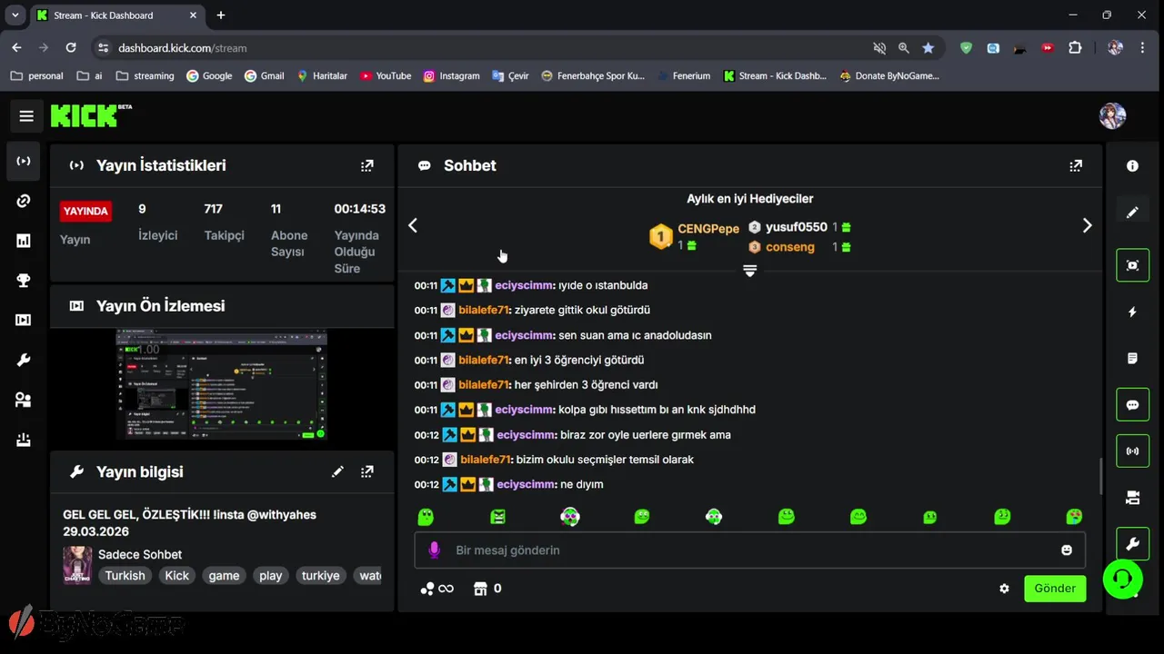Image resolution: width=1164 pixels, height=654 pixels.
Task: Select the turkiye tag
Action: [x=320, y=576]
